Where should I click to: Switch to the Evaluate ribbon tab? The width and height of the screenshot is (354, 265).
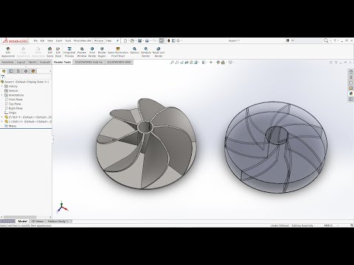pyautogui.click(x=45, y=63)
